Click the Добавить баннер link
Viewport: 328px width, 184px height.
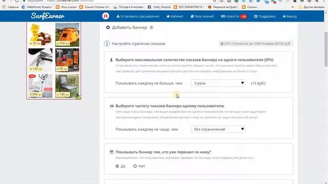(130, 27)
